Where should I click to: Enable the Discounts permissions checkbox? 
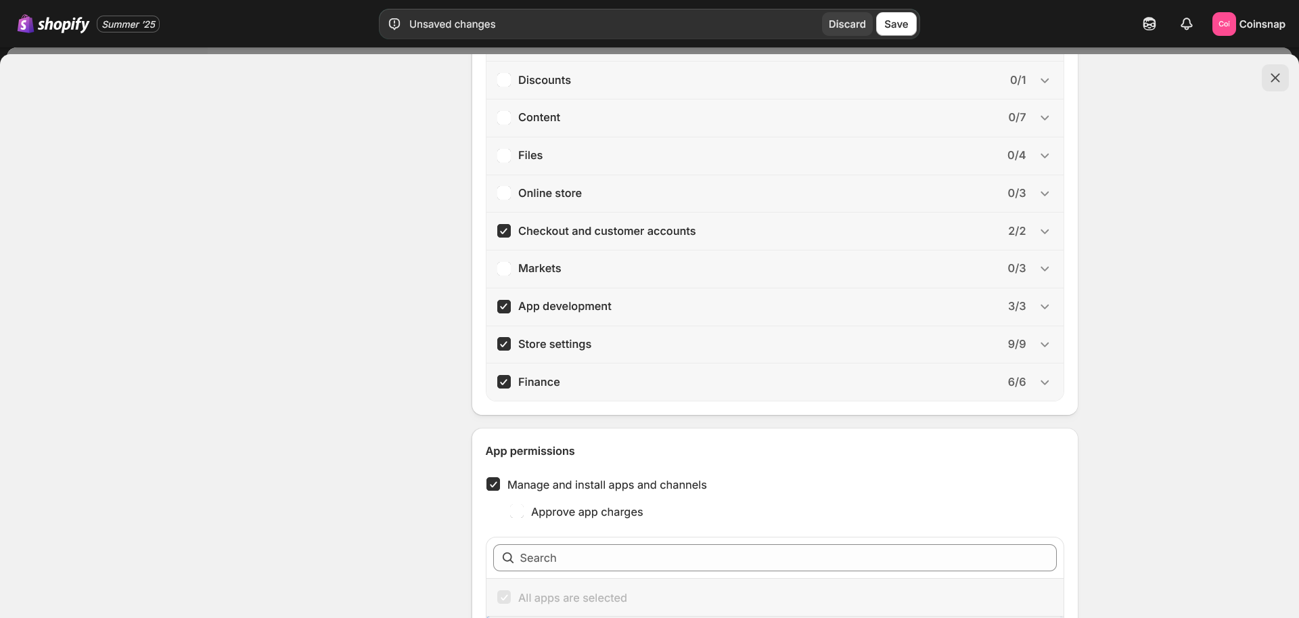point(504,80)
